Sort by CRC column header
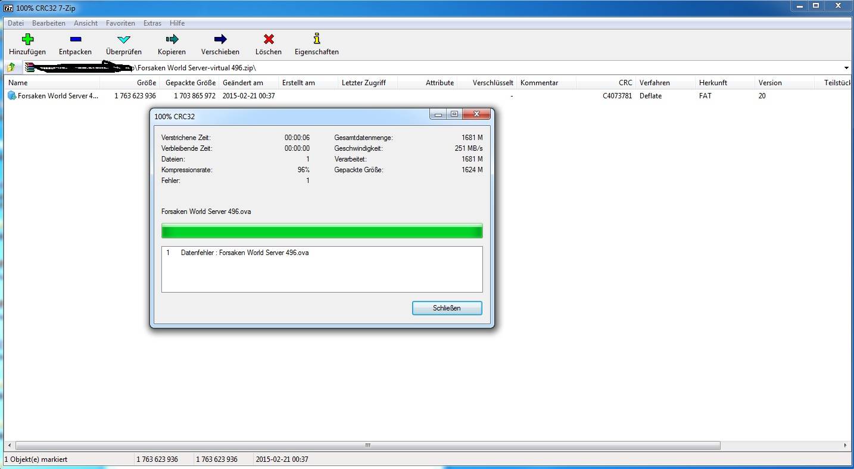 point(606,83)
